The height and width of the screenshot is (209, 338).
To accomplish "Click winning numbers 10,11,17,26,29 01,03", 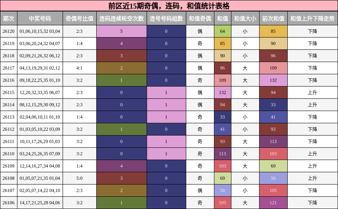I will pyautogui.click(x=40, y=141).
